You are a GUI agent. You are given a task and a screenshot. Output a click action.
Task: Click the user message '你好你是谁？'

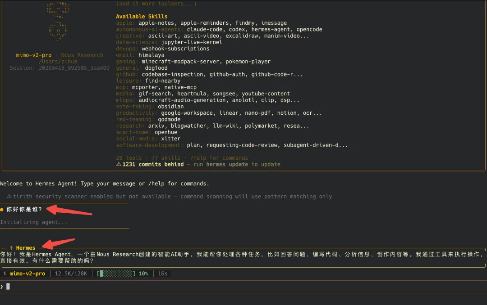[x=24, y=210]
